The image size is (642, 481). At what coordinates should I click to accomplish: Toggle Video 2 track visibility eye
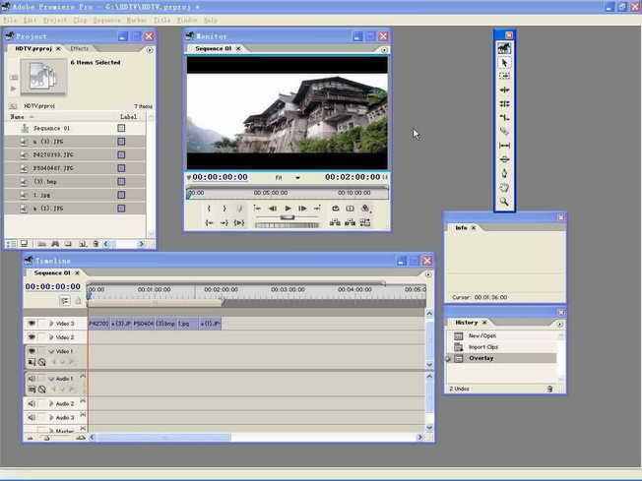tap(32, 337)
